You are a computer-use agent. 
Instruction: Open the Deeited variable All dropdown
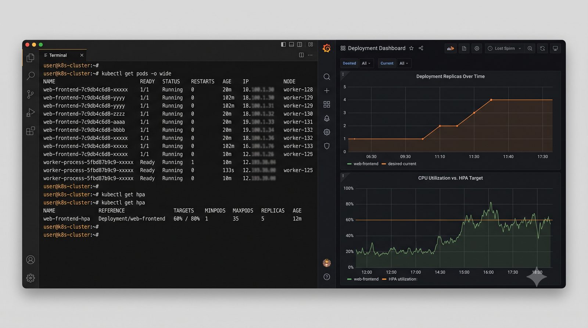click(x=366, y=63)
